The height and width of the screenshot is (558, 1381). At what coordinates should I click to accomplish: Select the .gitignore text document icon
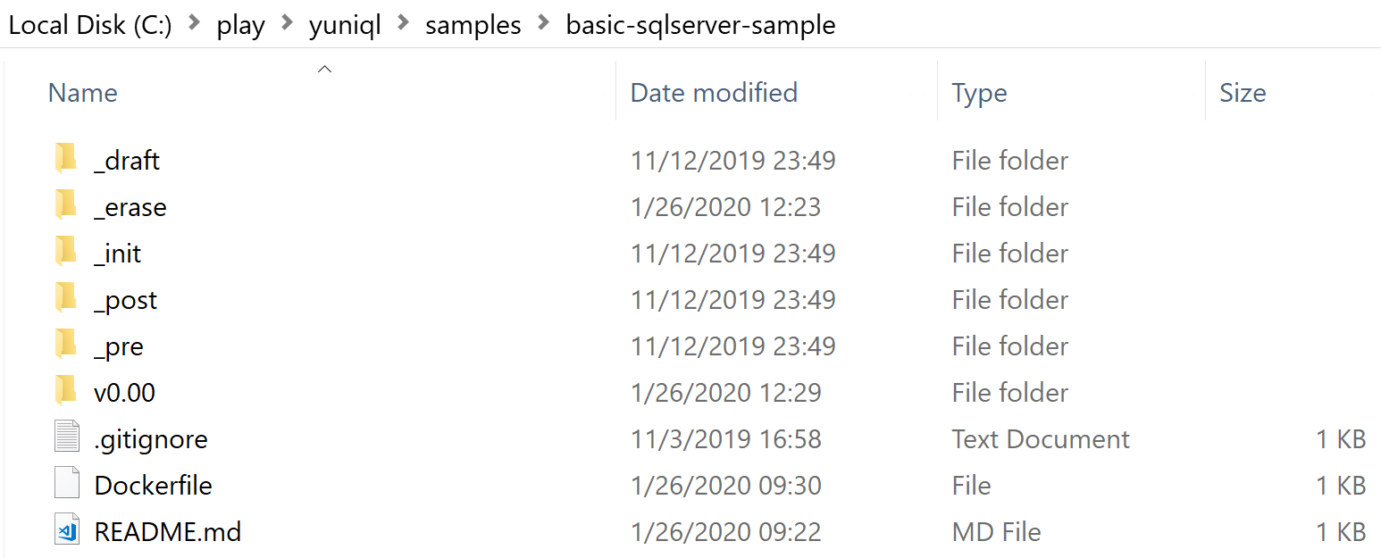point(67,438)
